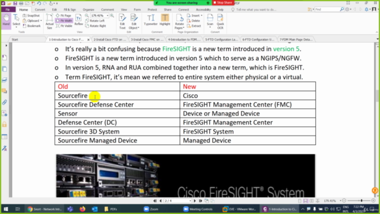Open the Protect ribbon tab
Screen dimensions: 380x214
click(152, 10)
